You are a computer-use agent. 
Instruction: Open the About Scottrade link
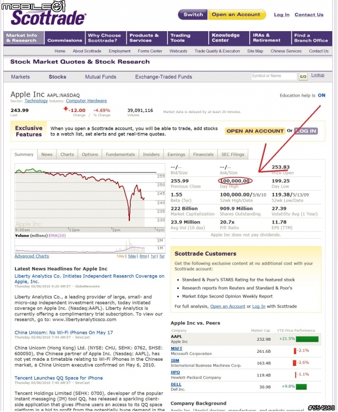(87, 51)
